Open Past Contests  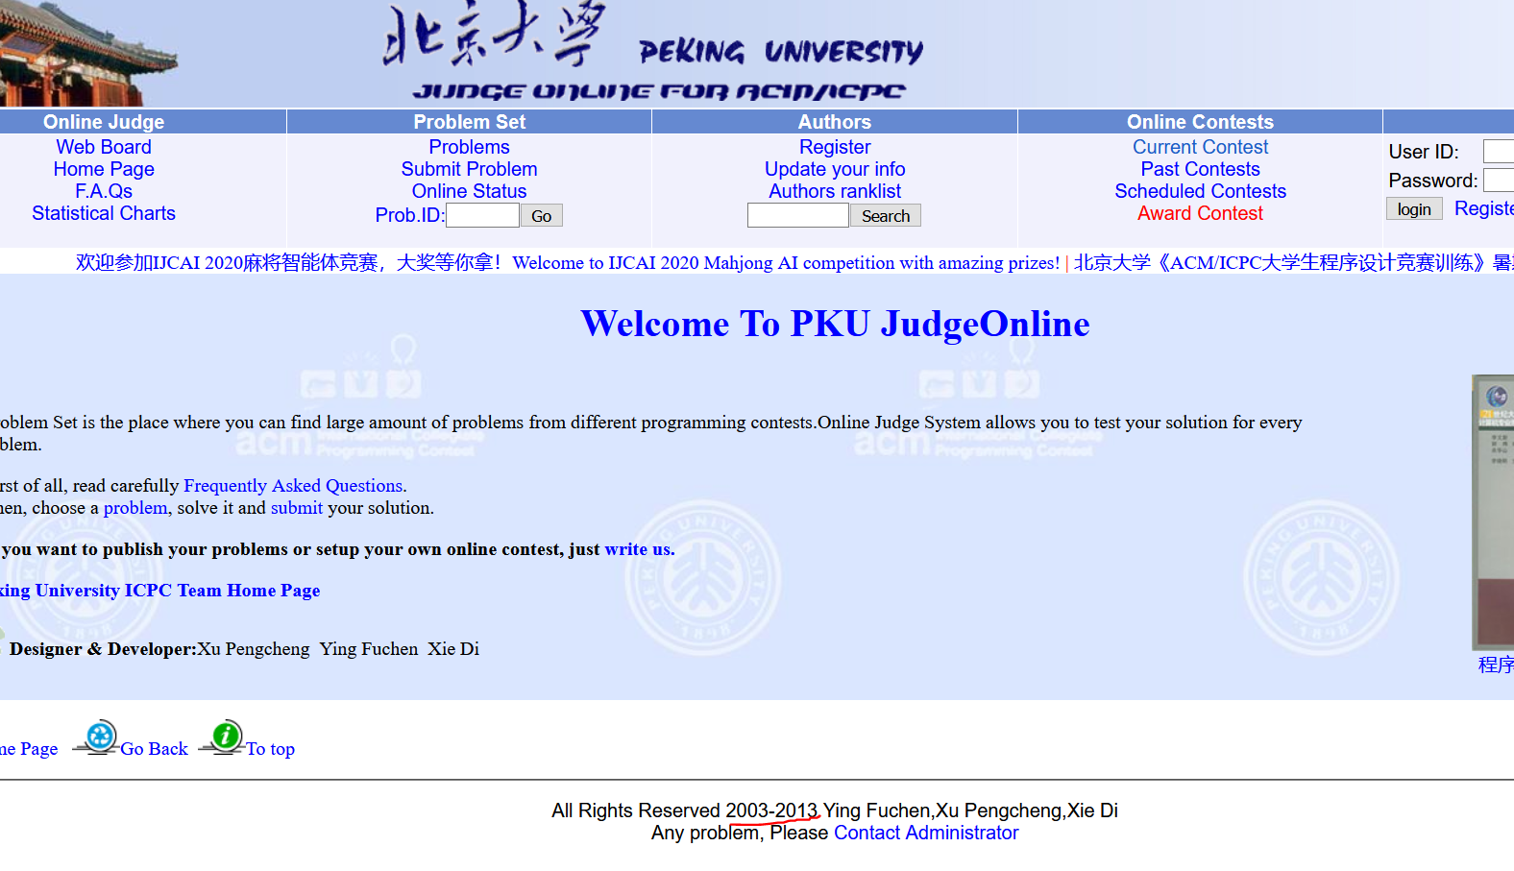coord(1200,169)
